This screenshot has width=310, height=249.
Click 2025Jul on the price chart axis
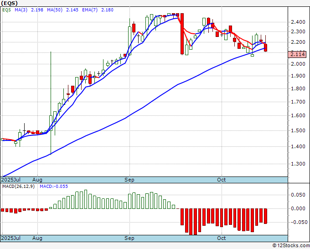click(11, 180)
